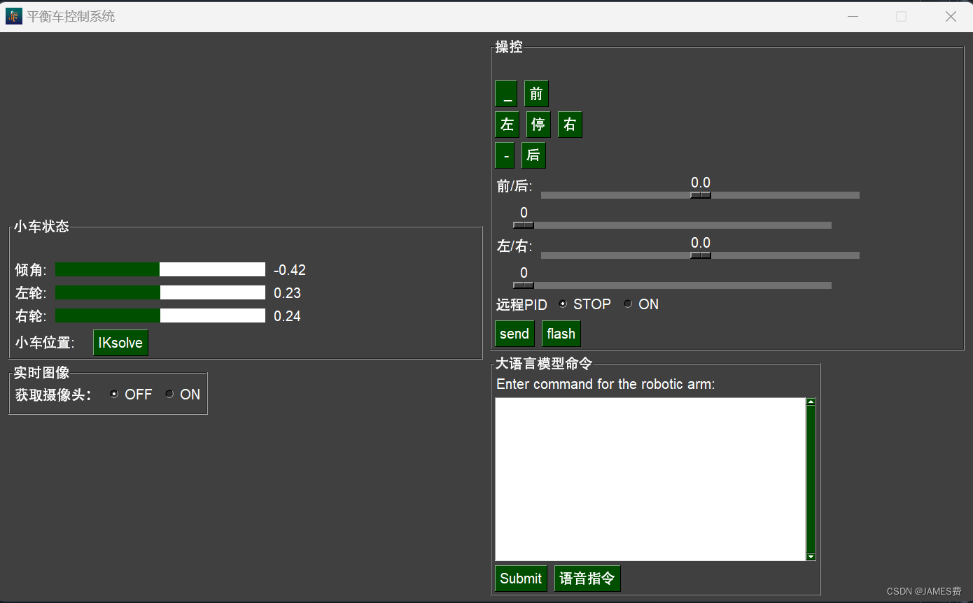Minimize the 平衡车控制系统 window
The height and width of the screenshot is (603, 973).
(x=853, y=16)
